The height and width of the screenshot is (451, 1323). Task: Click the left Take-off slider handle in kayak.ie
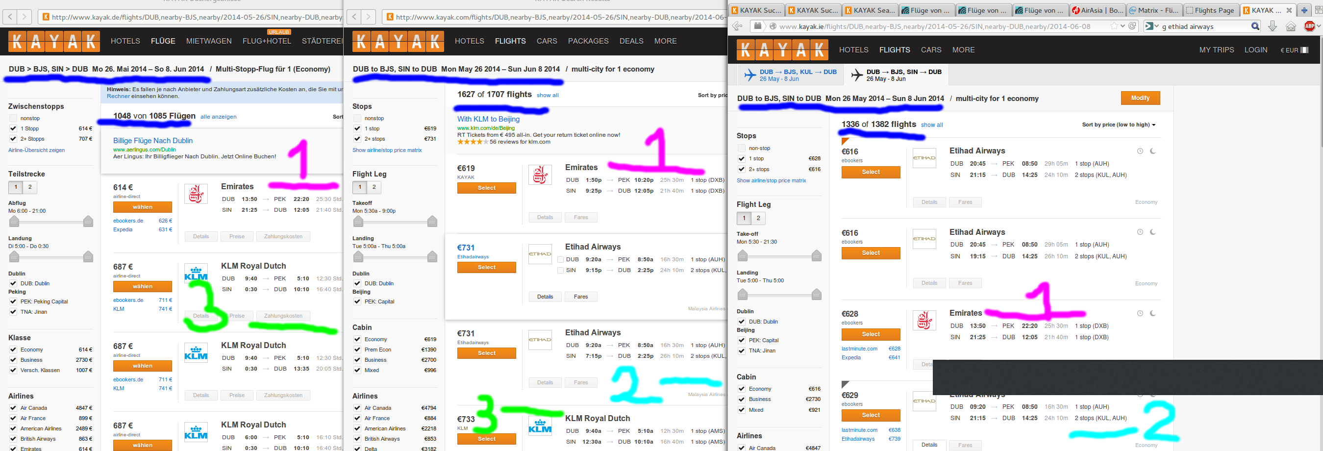742,255
